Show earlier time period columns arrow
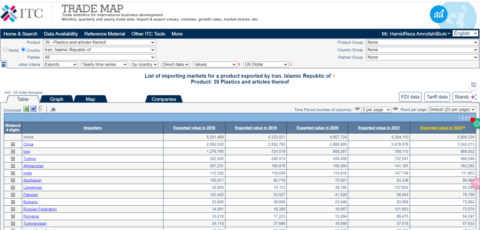Viewport: 480px width, 230px height. [x=357, y=109]
